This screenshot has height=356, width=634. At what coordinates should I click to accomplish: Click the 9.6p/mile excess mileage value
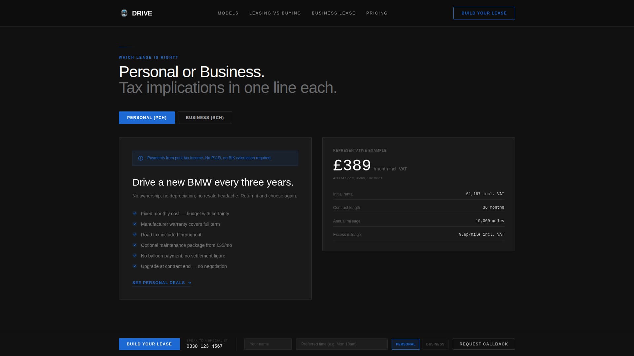click(x=481, y=234)
